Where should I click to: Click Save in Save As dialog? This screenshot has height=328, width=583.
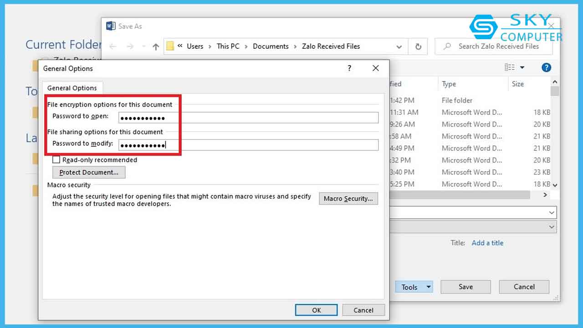pos(465,287)
